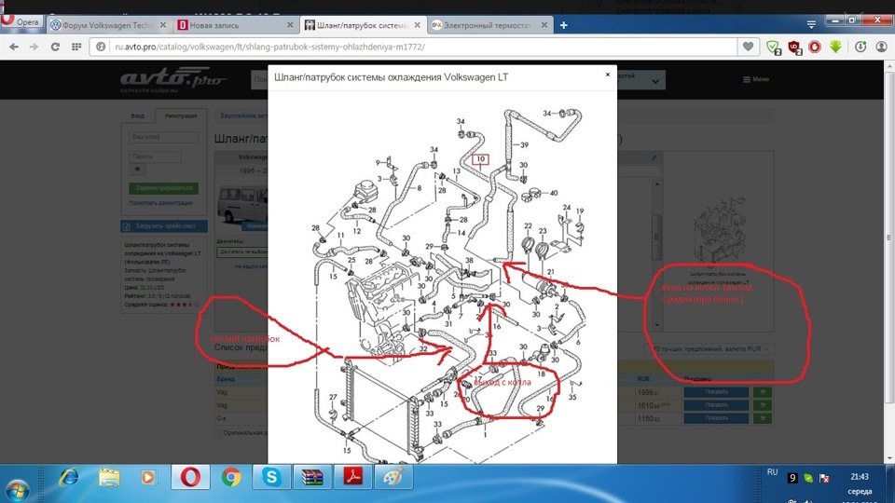Click the avto.pro site logo
895x503 pixels.
[172, 78]
